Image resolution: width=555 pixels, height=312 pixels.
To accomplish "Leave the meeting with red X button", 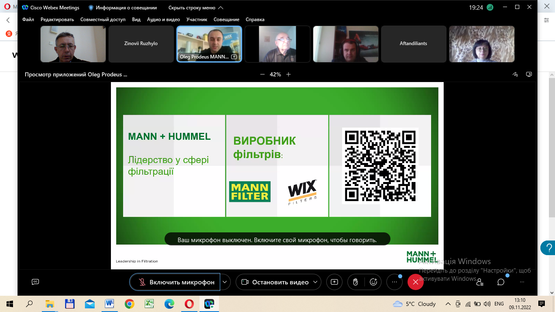I will click(x=415, y=282).
